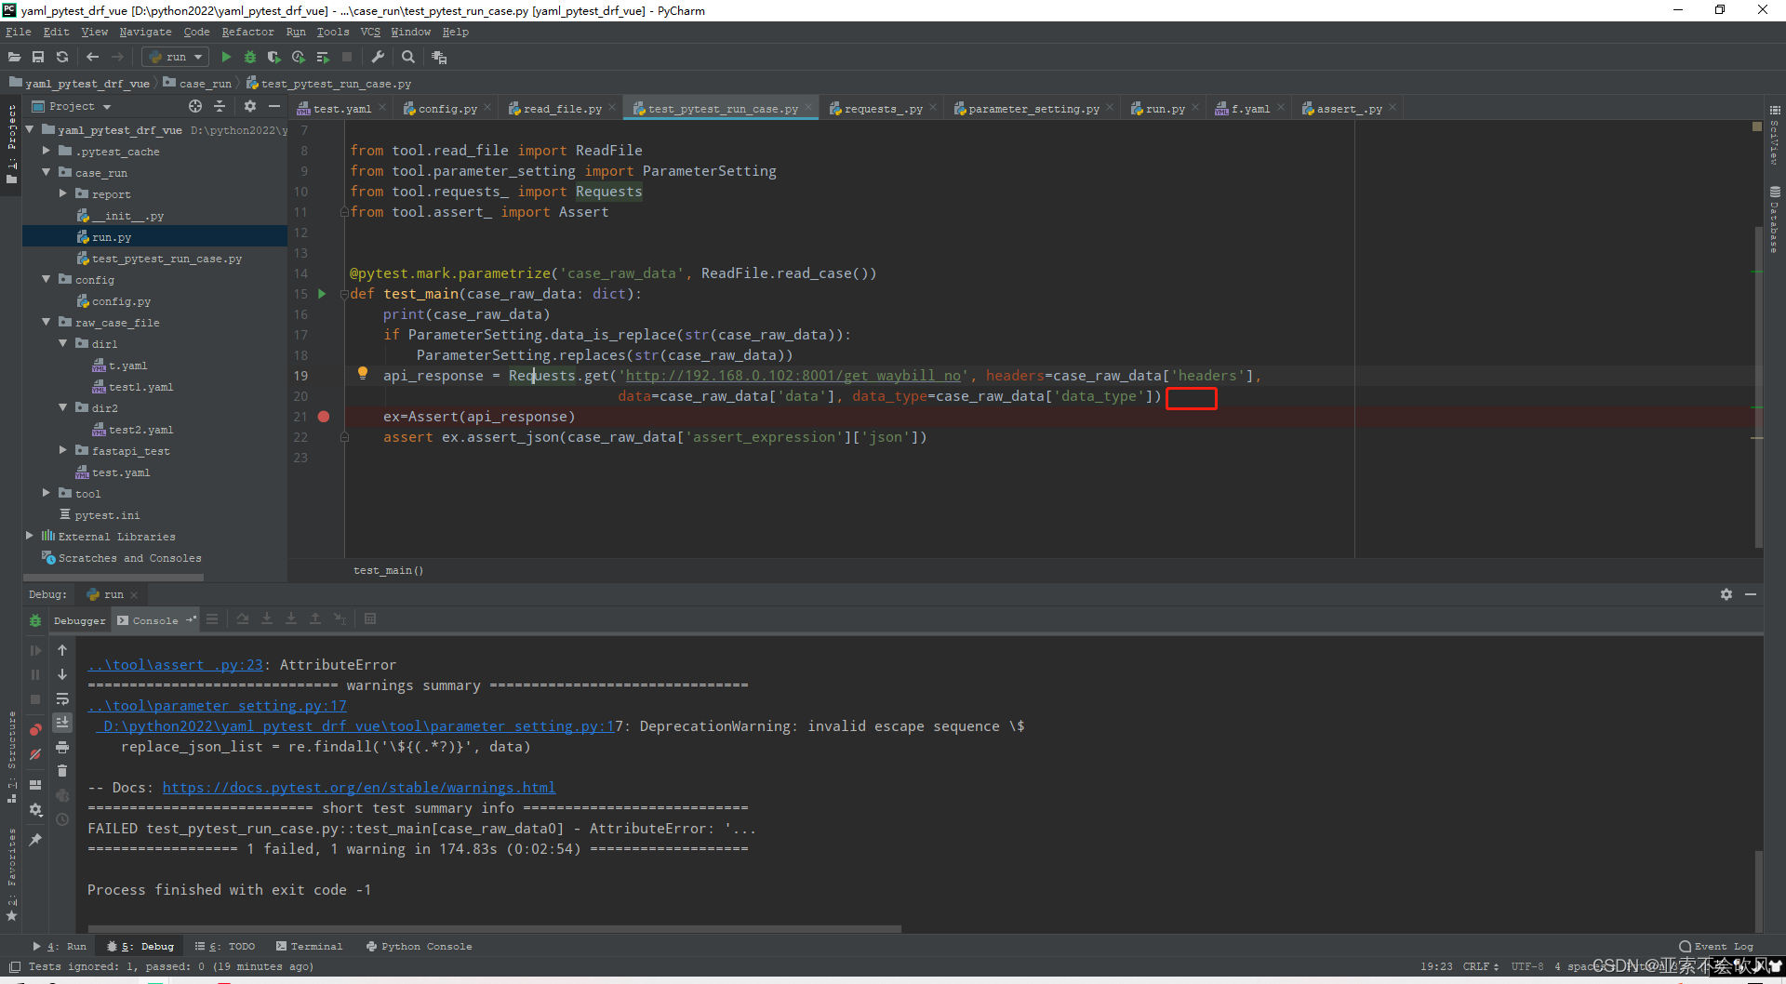Open Search Everywhere with the magnifier icon
The height and width of the screenshot is (984, 1786).
(407, 57)
